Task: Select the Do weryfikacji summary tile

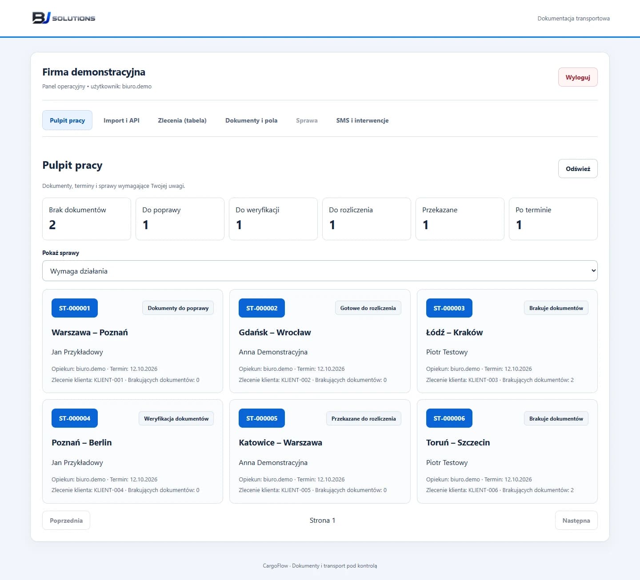Action: pyautogui.click(x=273, y=219)
